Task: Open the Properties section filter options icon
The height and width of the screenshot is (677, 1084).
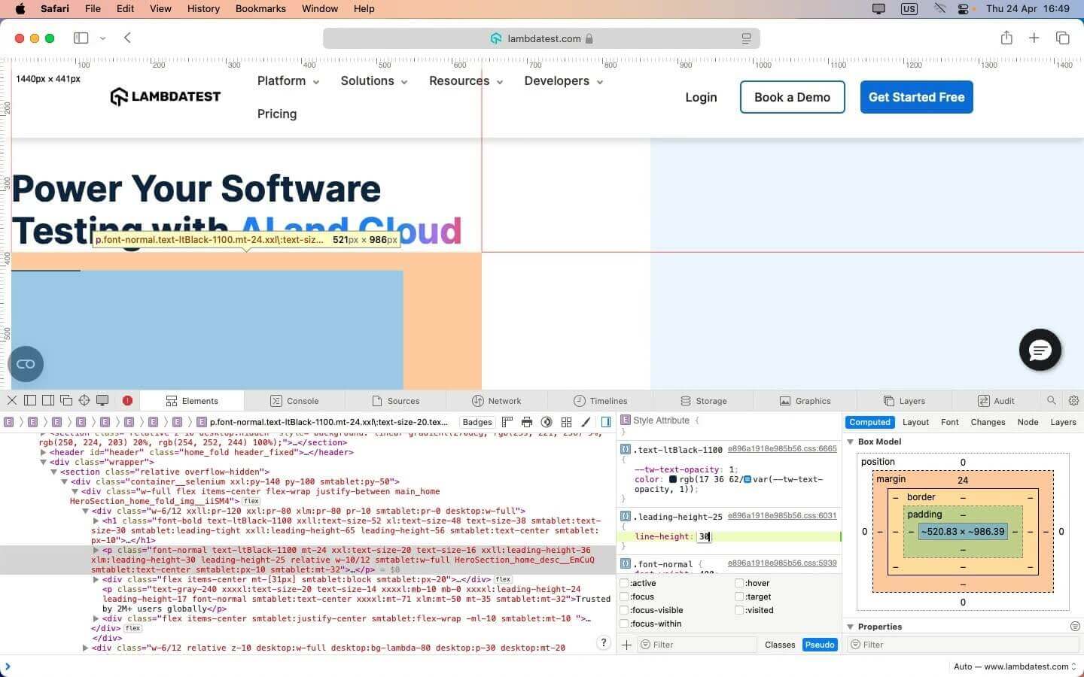Action: (x=1075, y=627)
